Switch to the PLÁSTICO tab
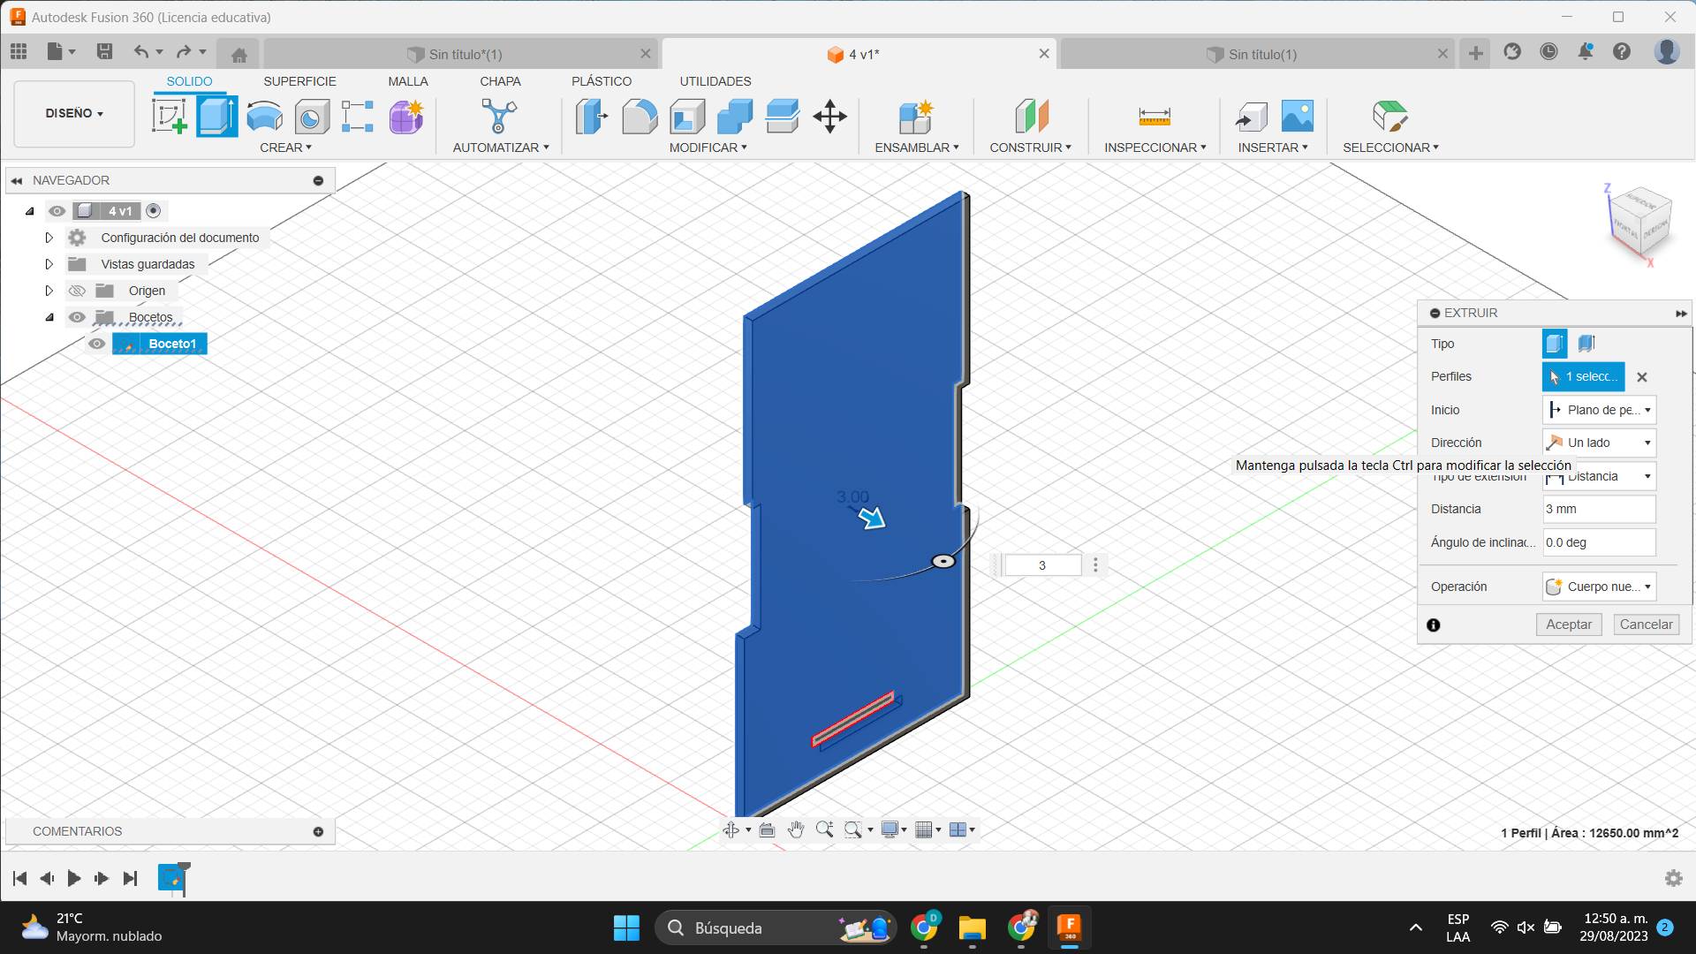Image resolution: width=1696 pixels, height=954 pixels. (x=602, y=81)
